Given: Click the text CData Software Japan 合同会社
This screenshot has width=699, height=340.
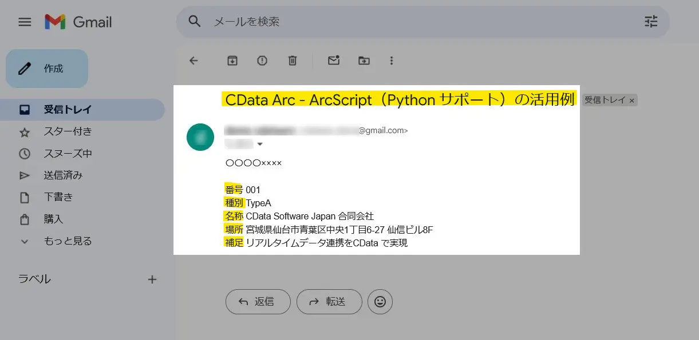Looking at the screenshot, I should (310, 216).
